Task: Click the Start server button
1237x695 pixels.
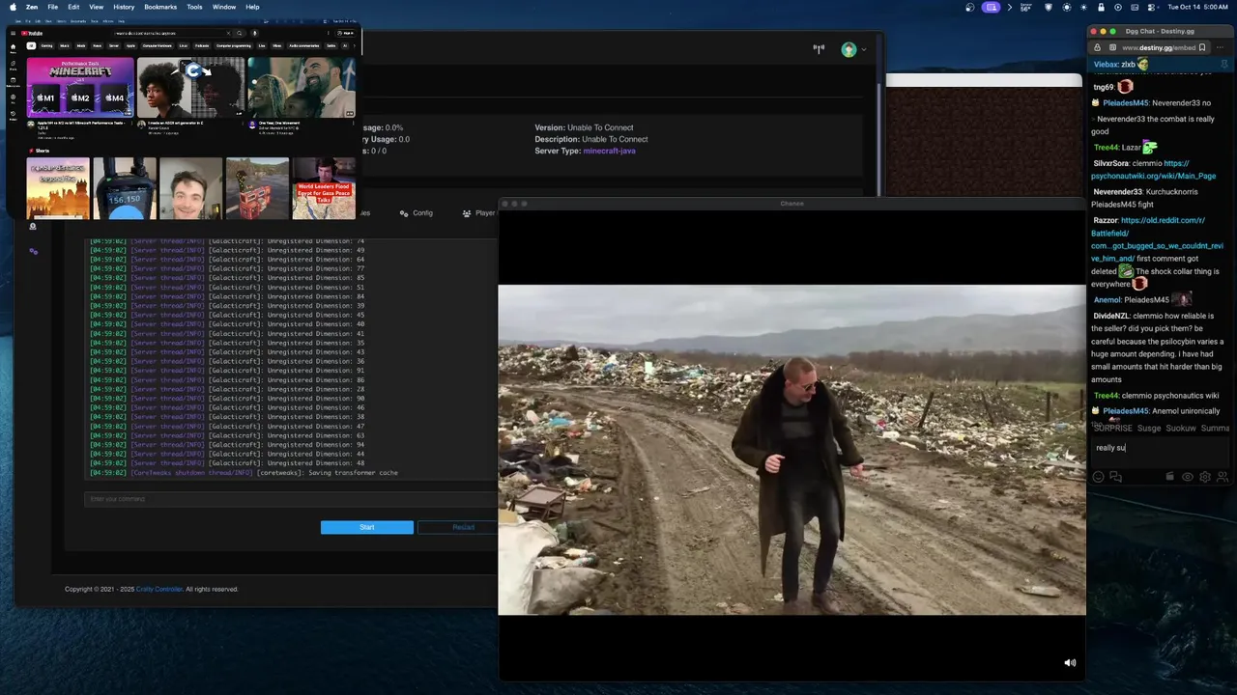Action: point(366,527)
